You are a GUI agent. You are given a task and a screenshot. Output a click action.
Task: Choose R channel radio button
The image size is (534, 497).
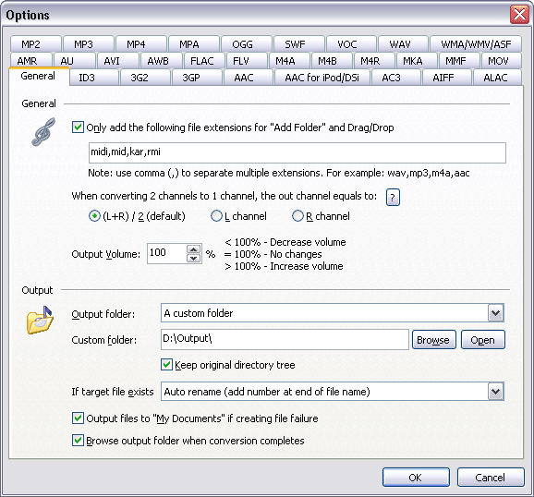297,216
